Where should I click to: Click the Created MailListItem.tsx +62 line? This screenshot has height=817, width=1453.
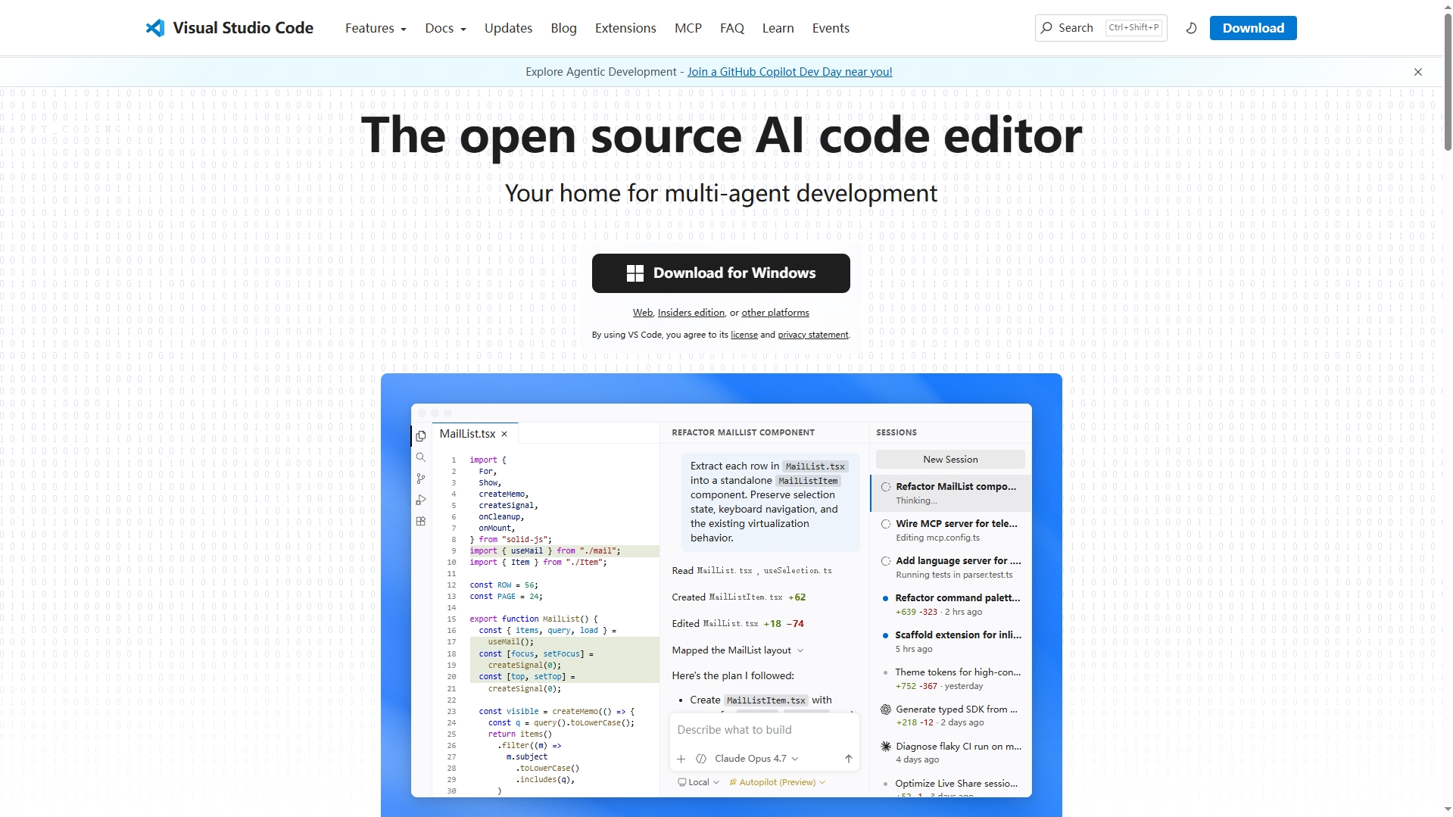(738, 597)
